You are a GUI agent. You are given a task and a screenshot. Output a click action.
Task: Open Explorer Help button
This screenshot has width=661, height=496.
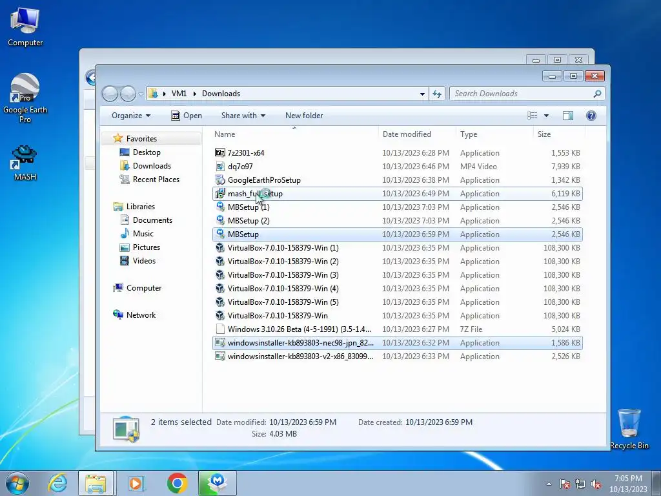click(591, 116)
